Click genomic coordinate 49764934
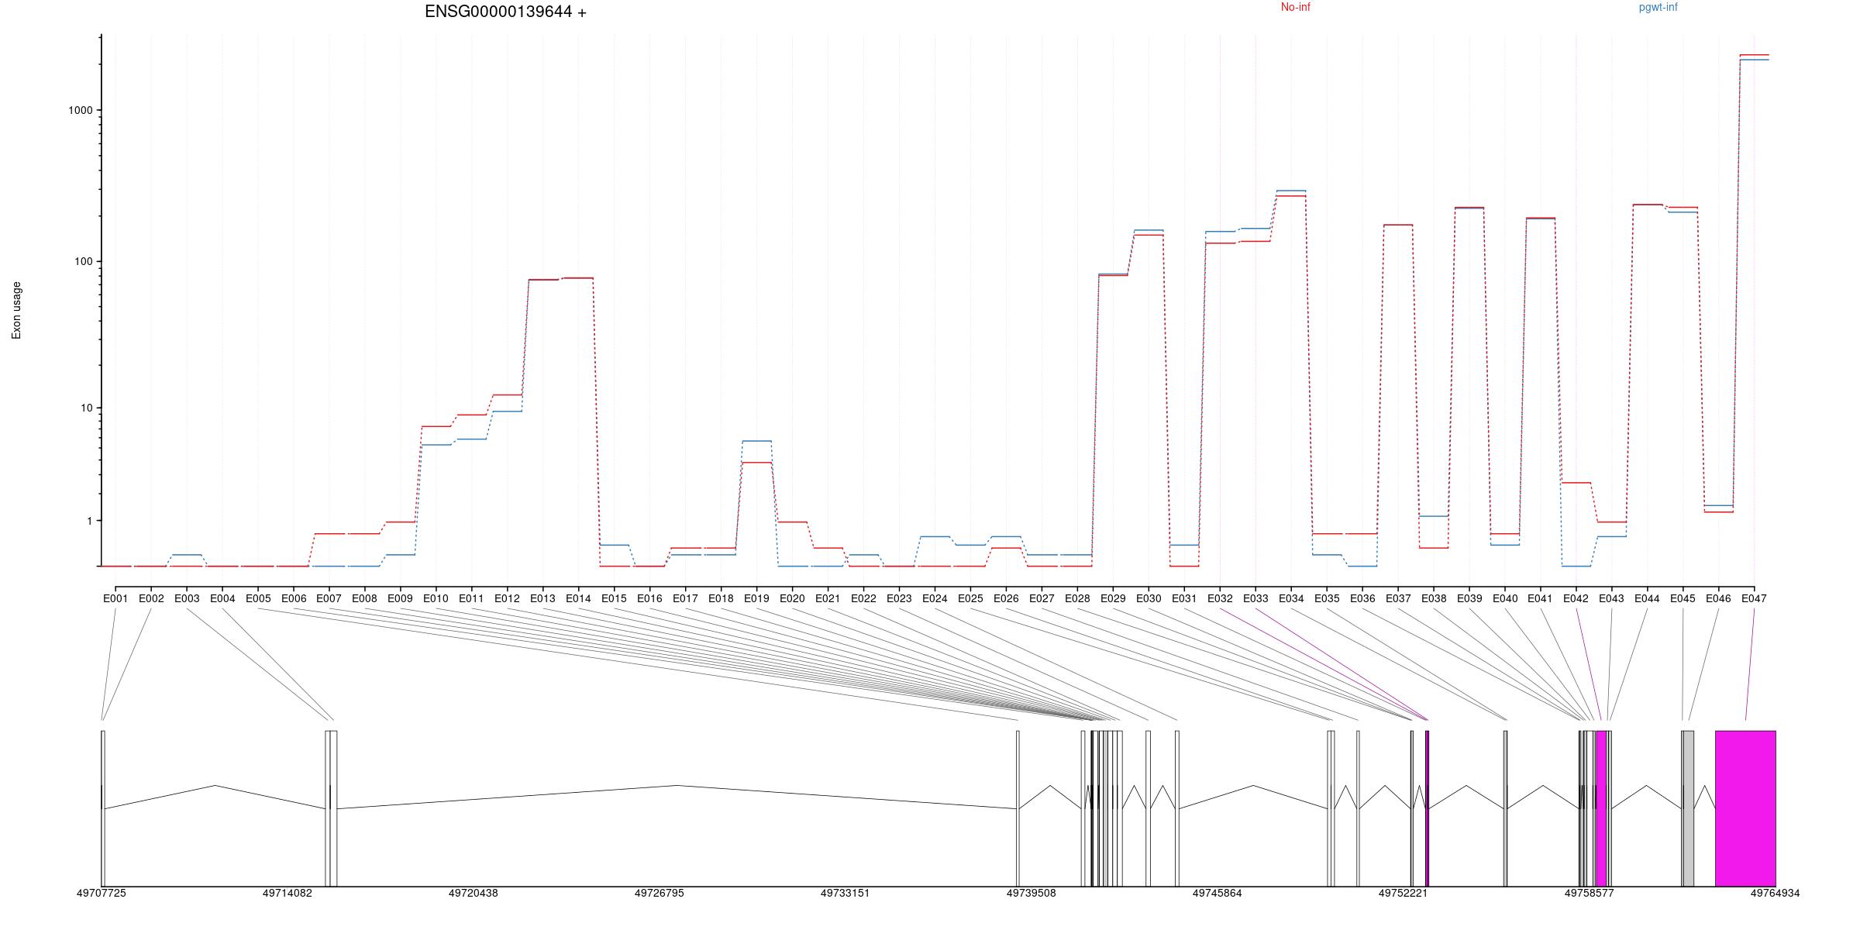Viewport: 1860px width, 930px height. [x=1776, y=893]
